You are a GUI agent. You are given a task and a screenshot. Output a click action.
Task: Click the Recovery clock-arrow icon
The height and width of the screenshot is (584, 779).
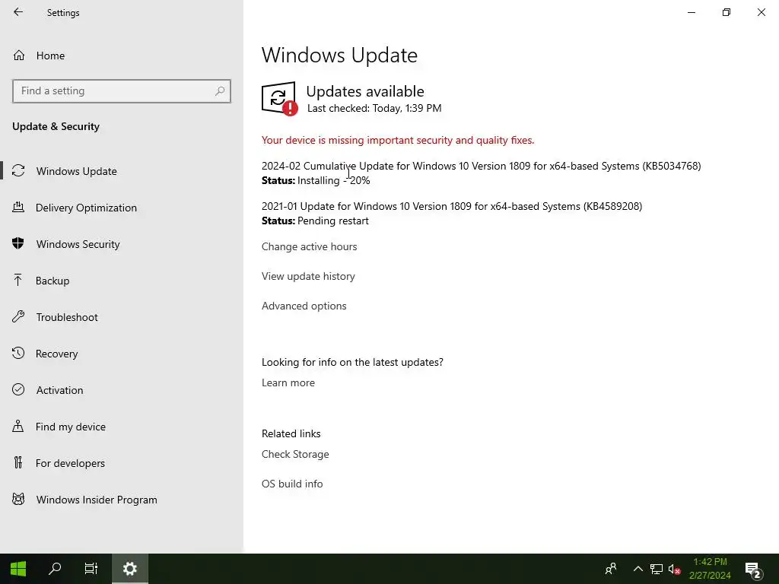click(x=18, y=353)
